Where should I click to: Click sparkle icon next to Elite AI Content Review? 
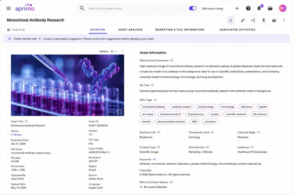[171, 182]
